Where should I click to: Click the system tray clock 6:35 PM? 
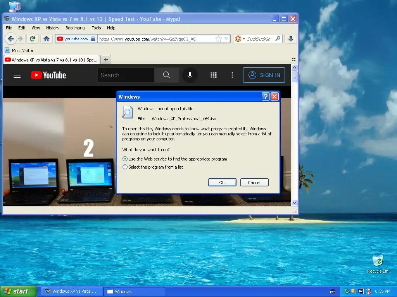382,292
